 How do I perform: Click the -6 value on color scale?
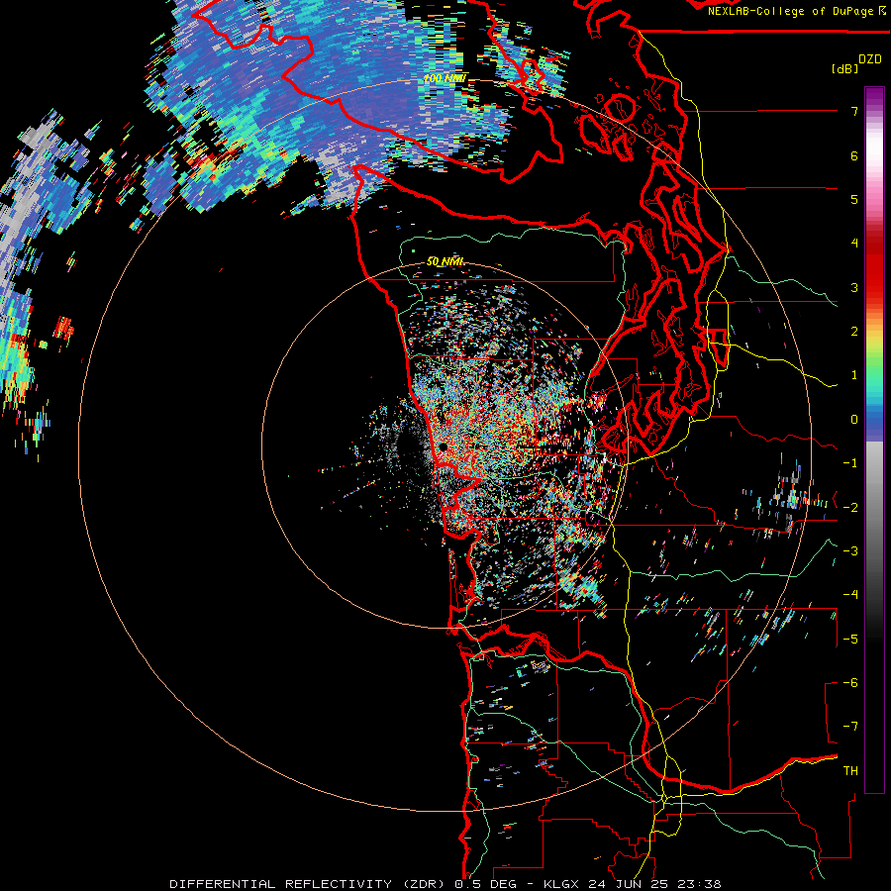(850, 683)
